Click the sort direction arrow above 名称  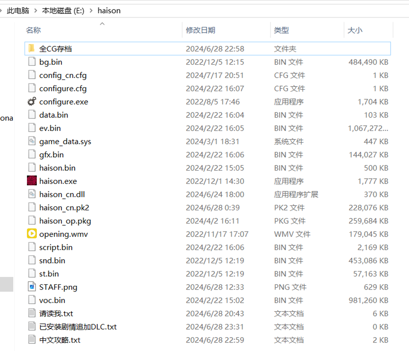(x=102, y=23)
